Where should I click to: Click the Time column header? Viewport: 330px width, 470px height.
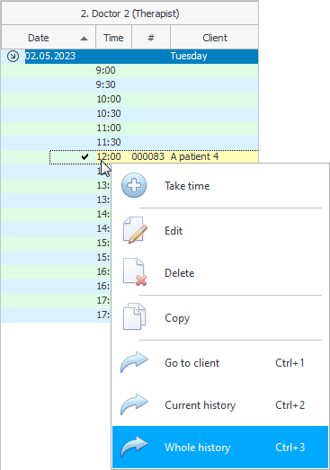113,38
